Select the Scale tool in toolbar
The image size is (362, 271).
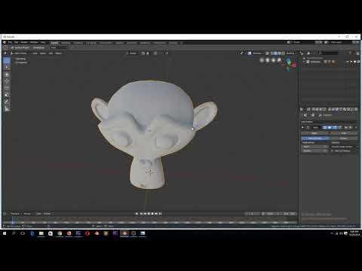pos(7,87)
